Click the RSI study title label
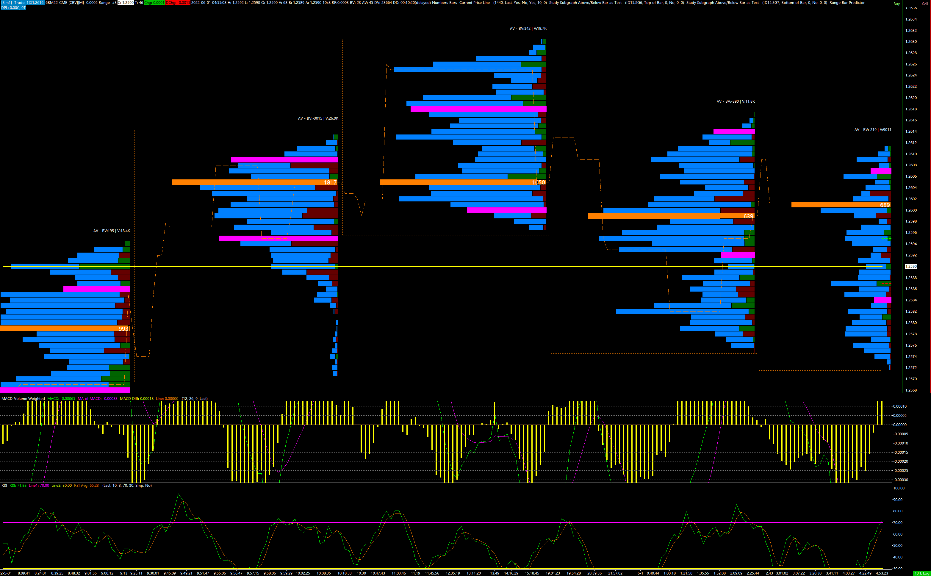The width and height of the screenshot is (931, 576). pyautogui.click(x=4, y=485)
